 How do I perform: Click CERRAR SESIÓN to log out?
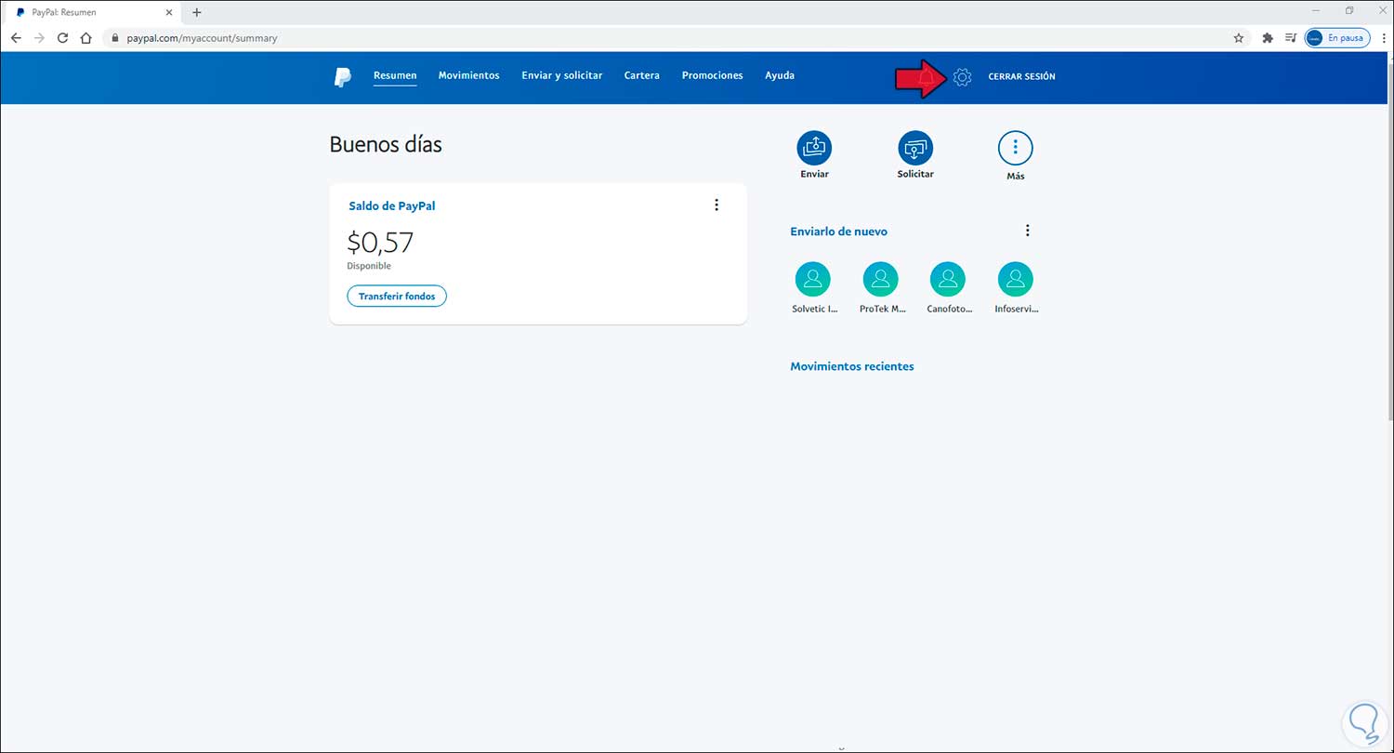pyautogui.click(x=1022, y=76)
